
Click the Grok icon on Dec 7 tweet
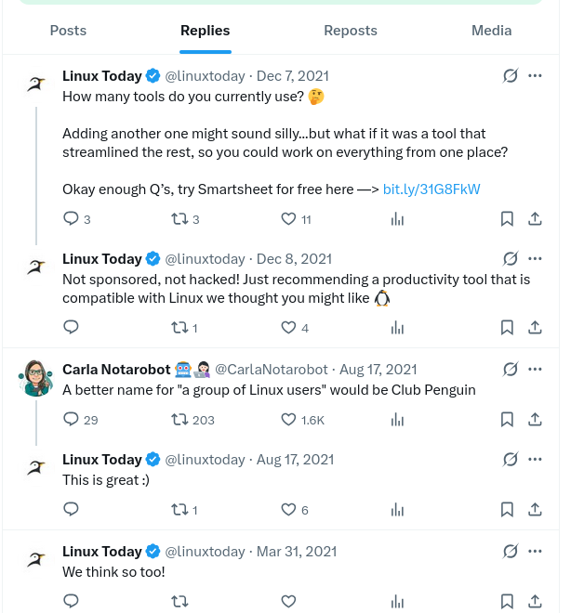(511, 76)
